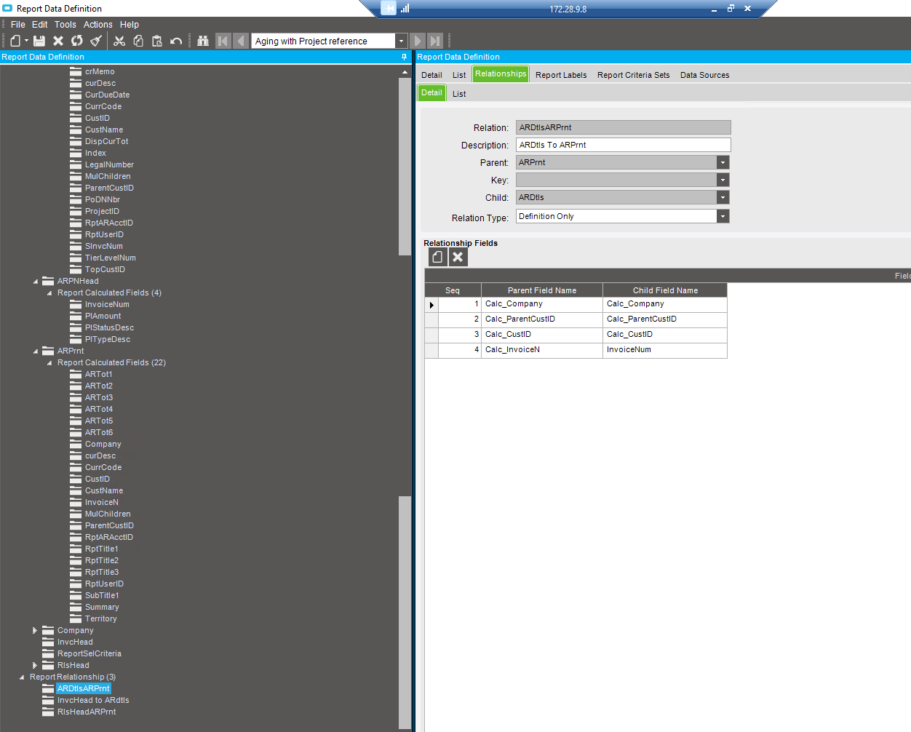Switch to the Report Labels tab
This screenshot has height=732, width=911.
click(x=561, y=75)
